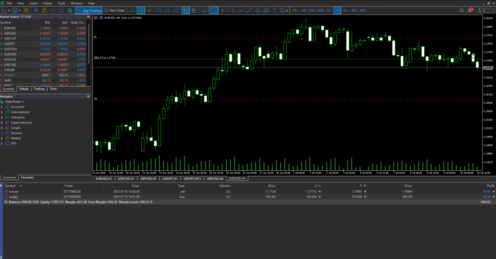The image size is (496, 259).
Task: Switch timeframe to H1
Action: pos(329,10)
